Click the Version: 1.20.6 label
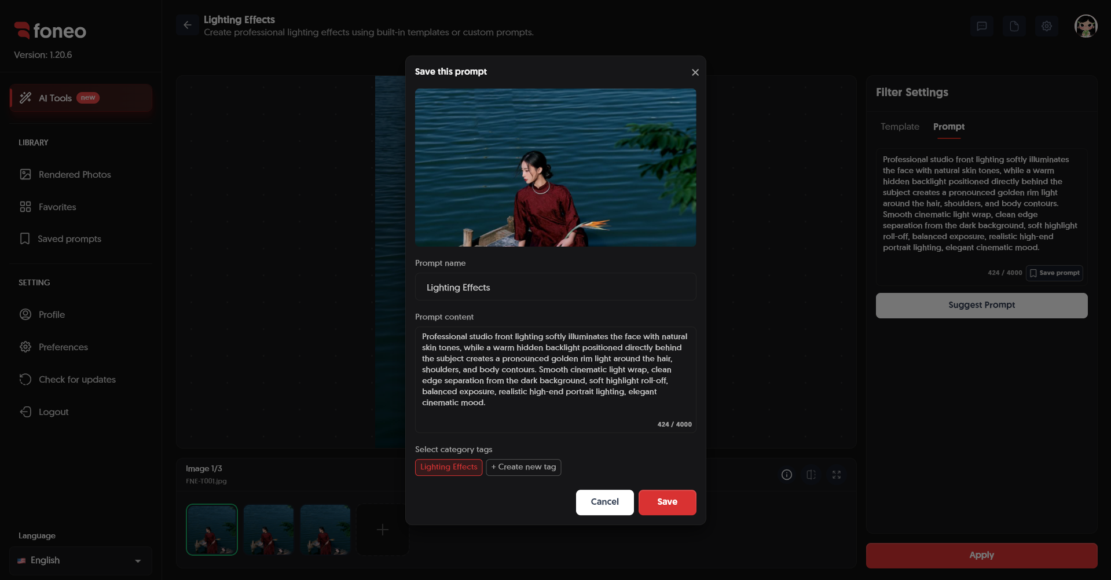 43,55
